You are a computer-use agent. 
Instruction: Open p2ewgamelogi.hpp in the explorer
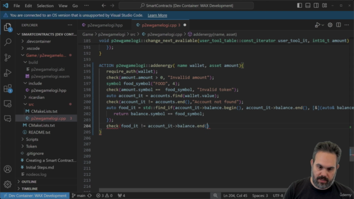[49, 90]
